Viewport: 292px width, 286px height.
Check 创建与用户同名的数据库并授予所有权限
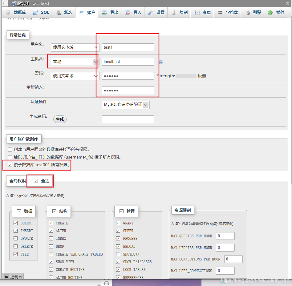click(x=10, y=149)
